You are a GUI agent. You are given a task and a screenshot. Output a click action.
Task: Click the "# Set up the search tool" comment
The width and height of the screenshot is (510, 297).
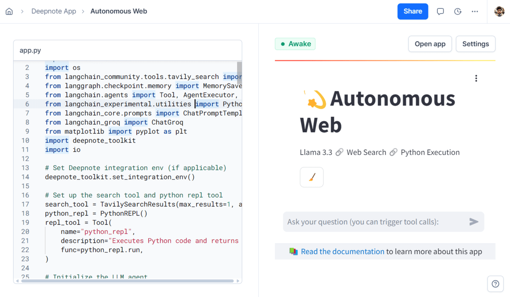coord(134,195)
